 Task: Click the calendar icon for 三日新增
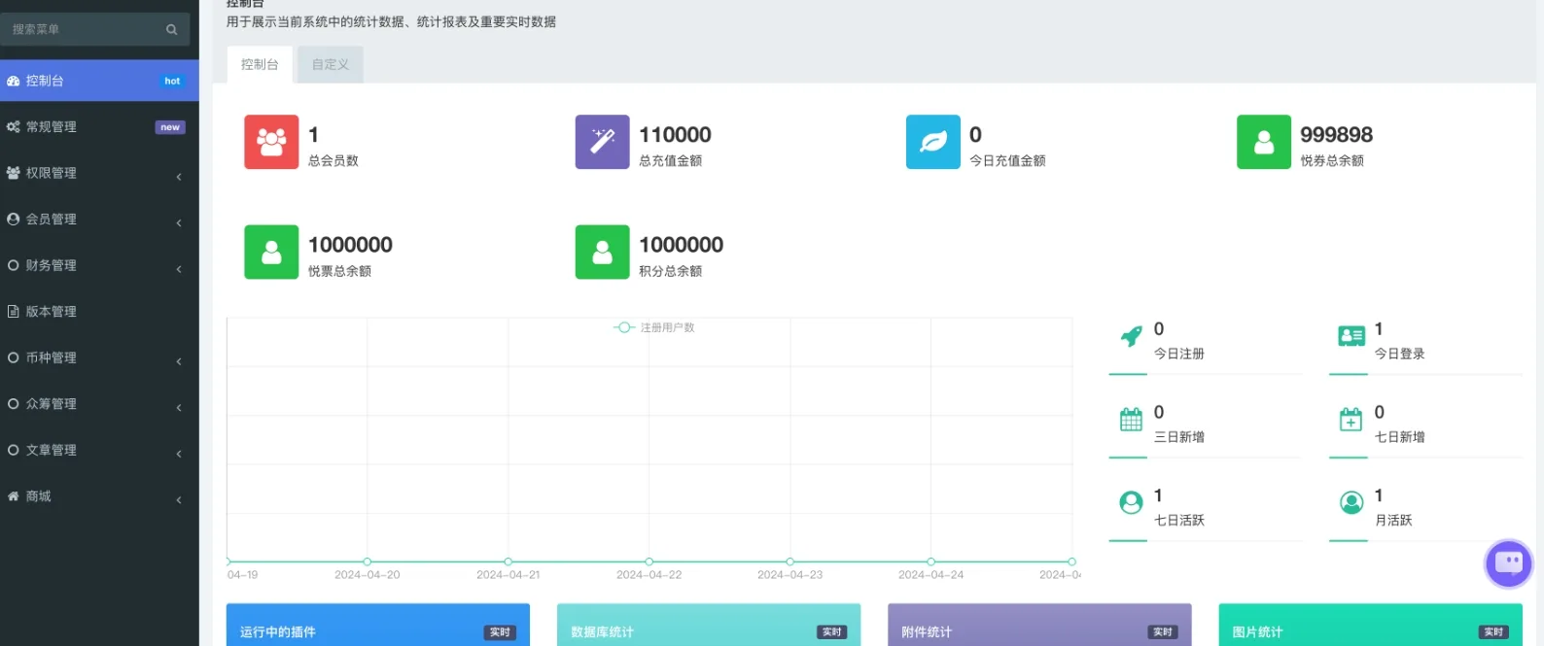(x=1131, y=420)
